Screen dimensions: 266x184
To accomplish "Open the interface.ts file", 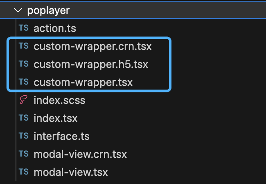I will [x=61, y=136].
